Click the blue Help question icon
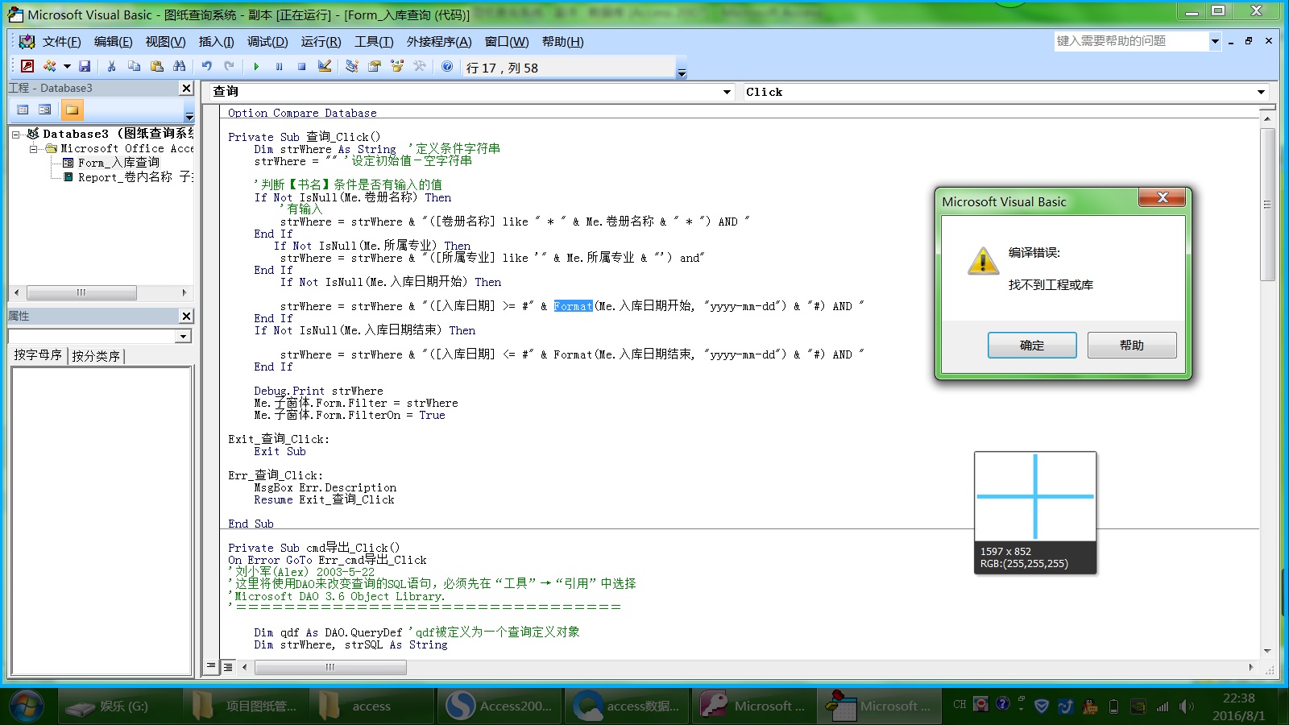Viewport: 1289px width, 725px height. pos(447,66)
